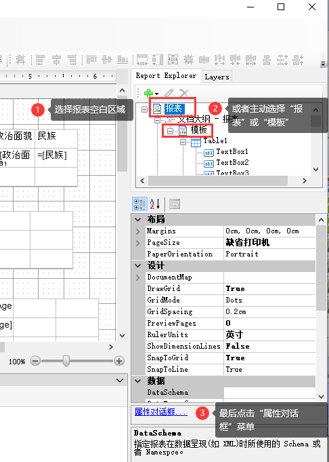Expand the PageSize property

coord(138,243)
